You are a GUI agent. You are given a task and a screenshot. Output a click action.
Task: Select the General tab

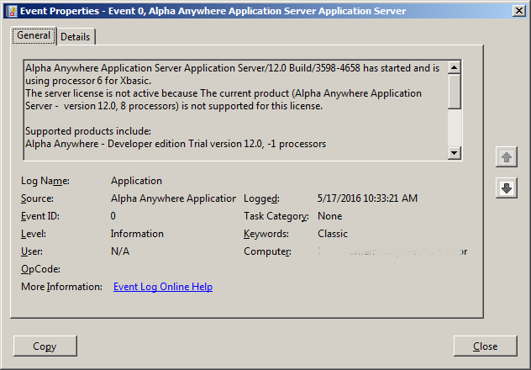point(34,35)
